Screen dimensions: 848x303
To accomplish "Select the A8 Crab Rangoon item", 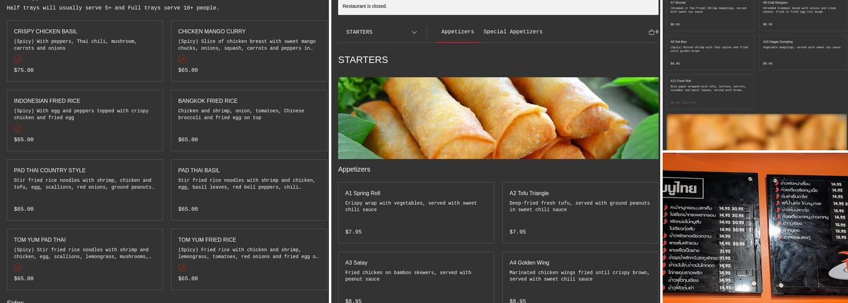I will click(x=803, y=15).
